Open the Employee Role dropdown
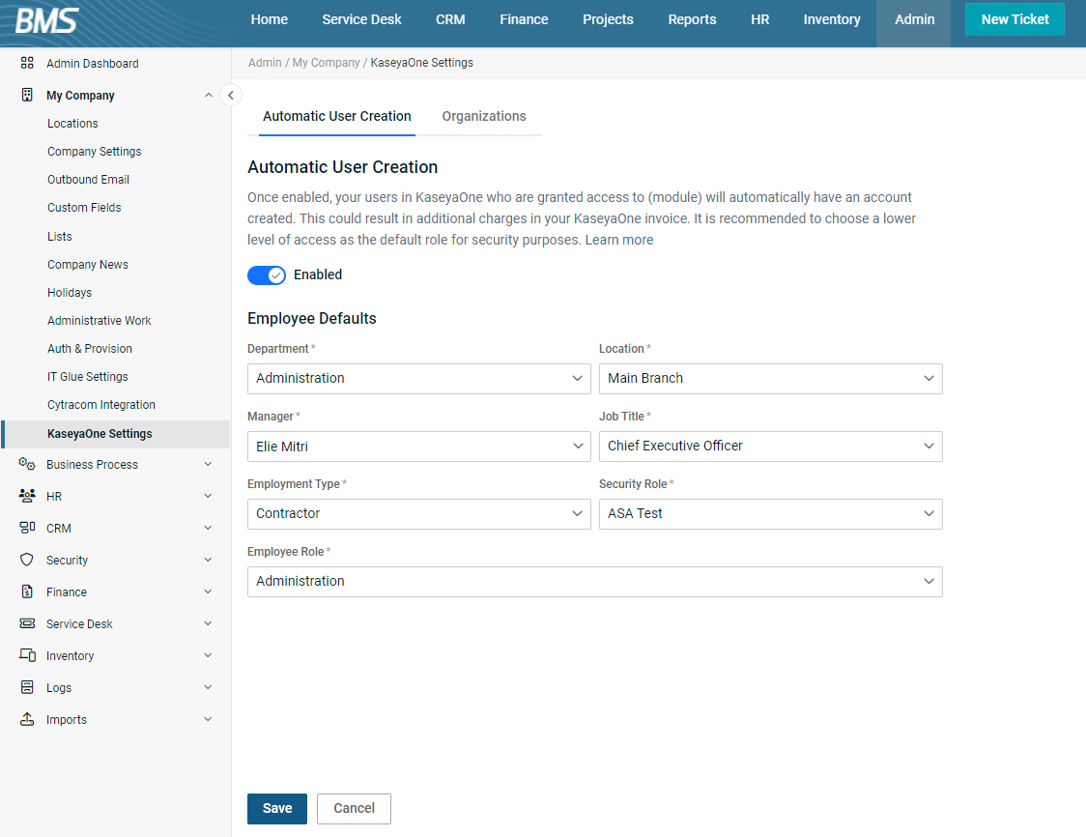This screenshot has height=837, width=1086. point(595,581)
